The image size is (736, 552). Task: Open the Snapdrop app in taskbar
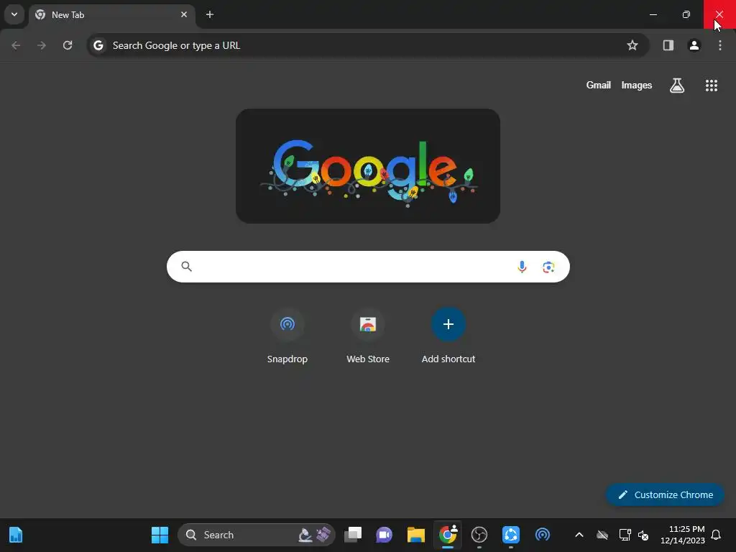click(543, 535)
